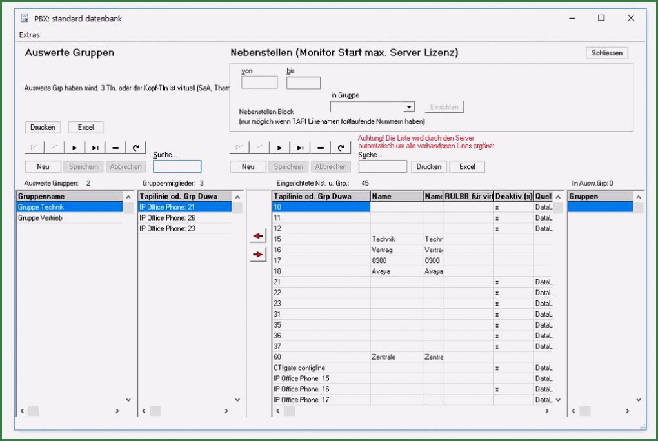Click Neu button for Nebenstellen
The height and width of the screenshot is (441, 658).
pos(248,166)
